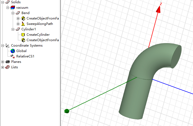
Task: Select CreateObjectFromFa label under Bend
Action: 43,18
